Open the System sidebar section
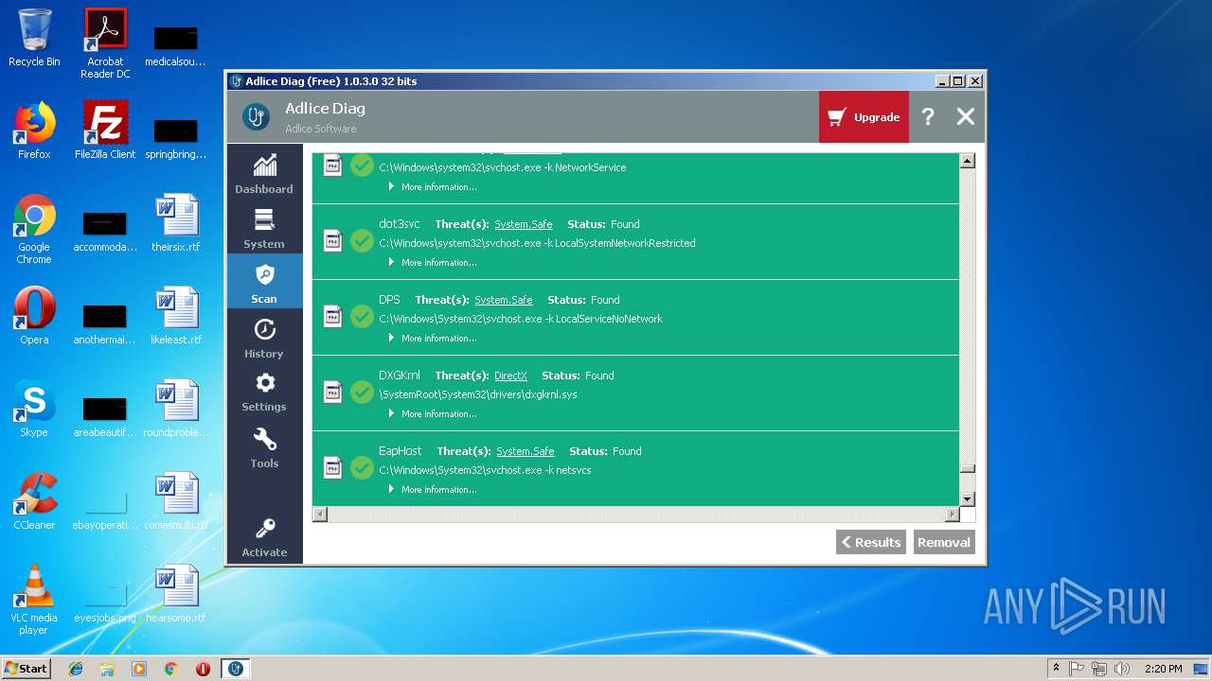Screen dimensions: 1212x681 [x=264, y=229]
